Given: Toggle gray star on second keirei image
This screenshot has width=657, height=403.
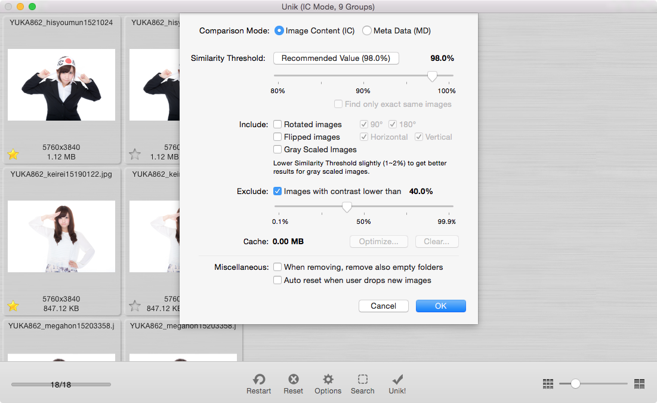Looking at the screenshot, I should pos(135,306).
